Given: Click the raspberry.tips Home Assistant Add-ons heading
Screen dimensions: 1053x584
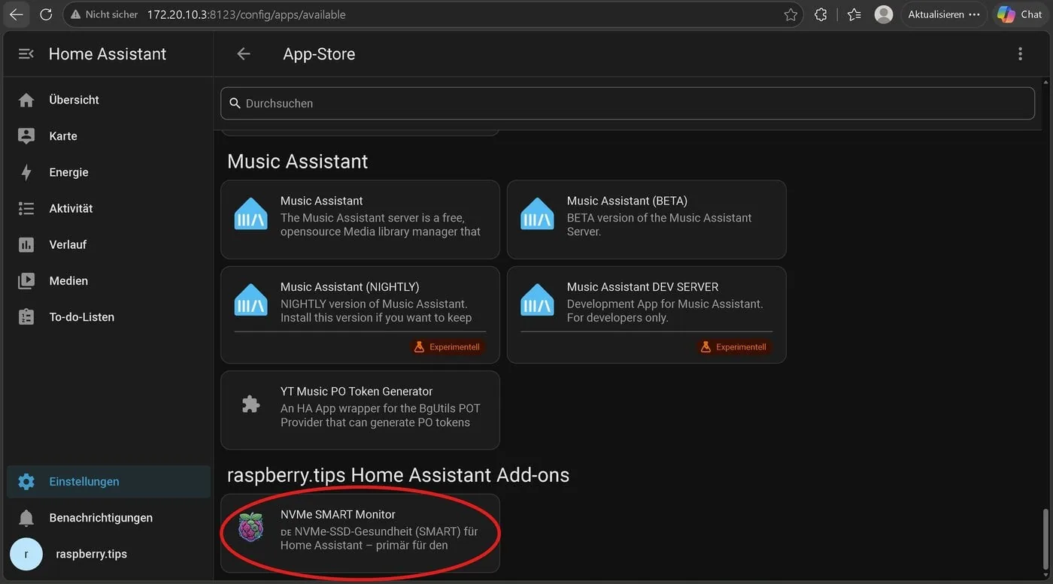Looking at the screenshot, I should point(398,475).
